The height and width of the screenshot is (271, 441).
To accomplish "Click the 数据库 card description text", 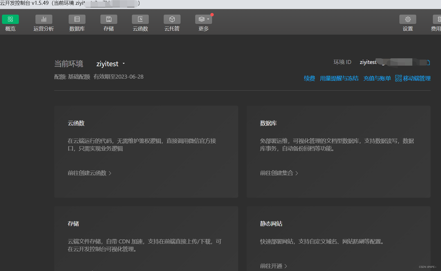I will coord(337,145).
